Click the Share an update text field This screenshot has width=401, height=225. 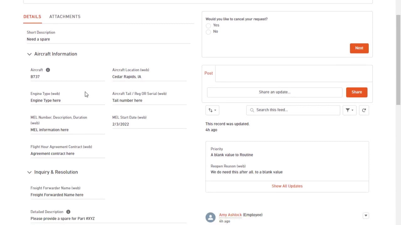click(274, 92)
